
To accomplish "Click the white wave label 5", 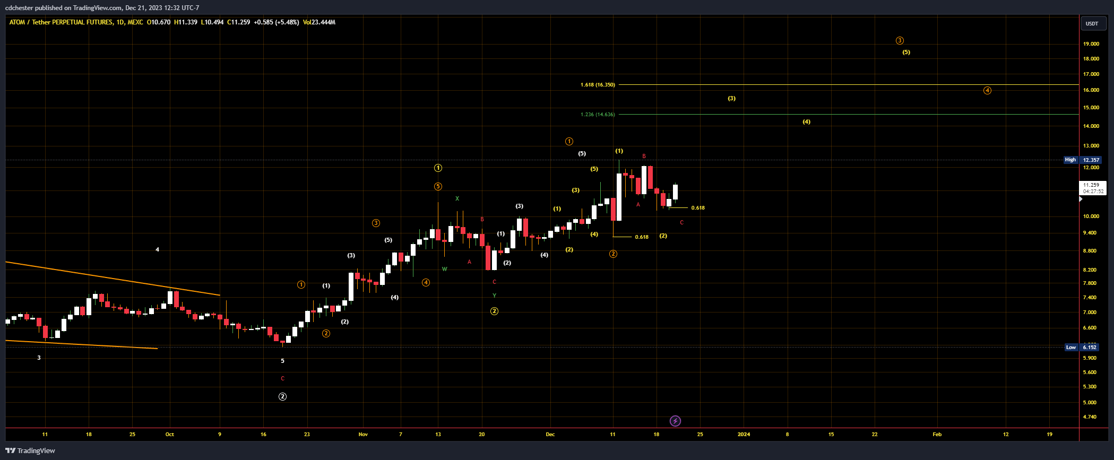I will [282, 361].
